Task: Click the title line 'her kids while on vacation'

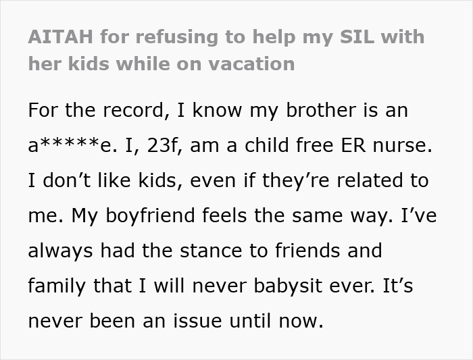Action: (x=161, y=64)
